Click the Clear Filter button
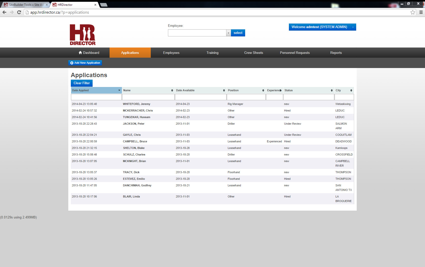 click(x=82, y=83)
